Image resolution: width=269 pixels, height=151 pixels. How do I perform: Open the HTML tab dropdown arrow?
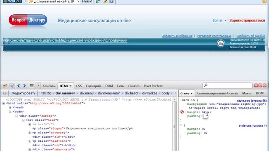coord(71,86)
